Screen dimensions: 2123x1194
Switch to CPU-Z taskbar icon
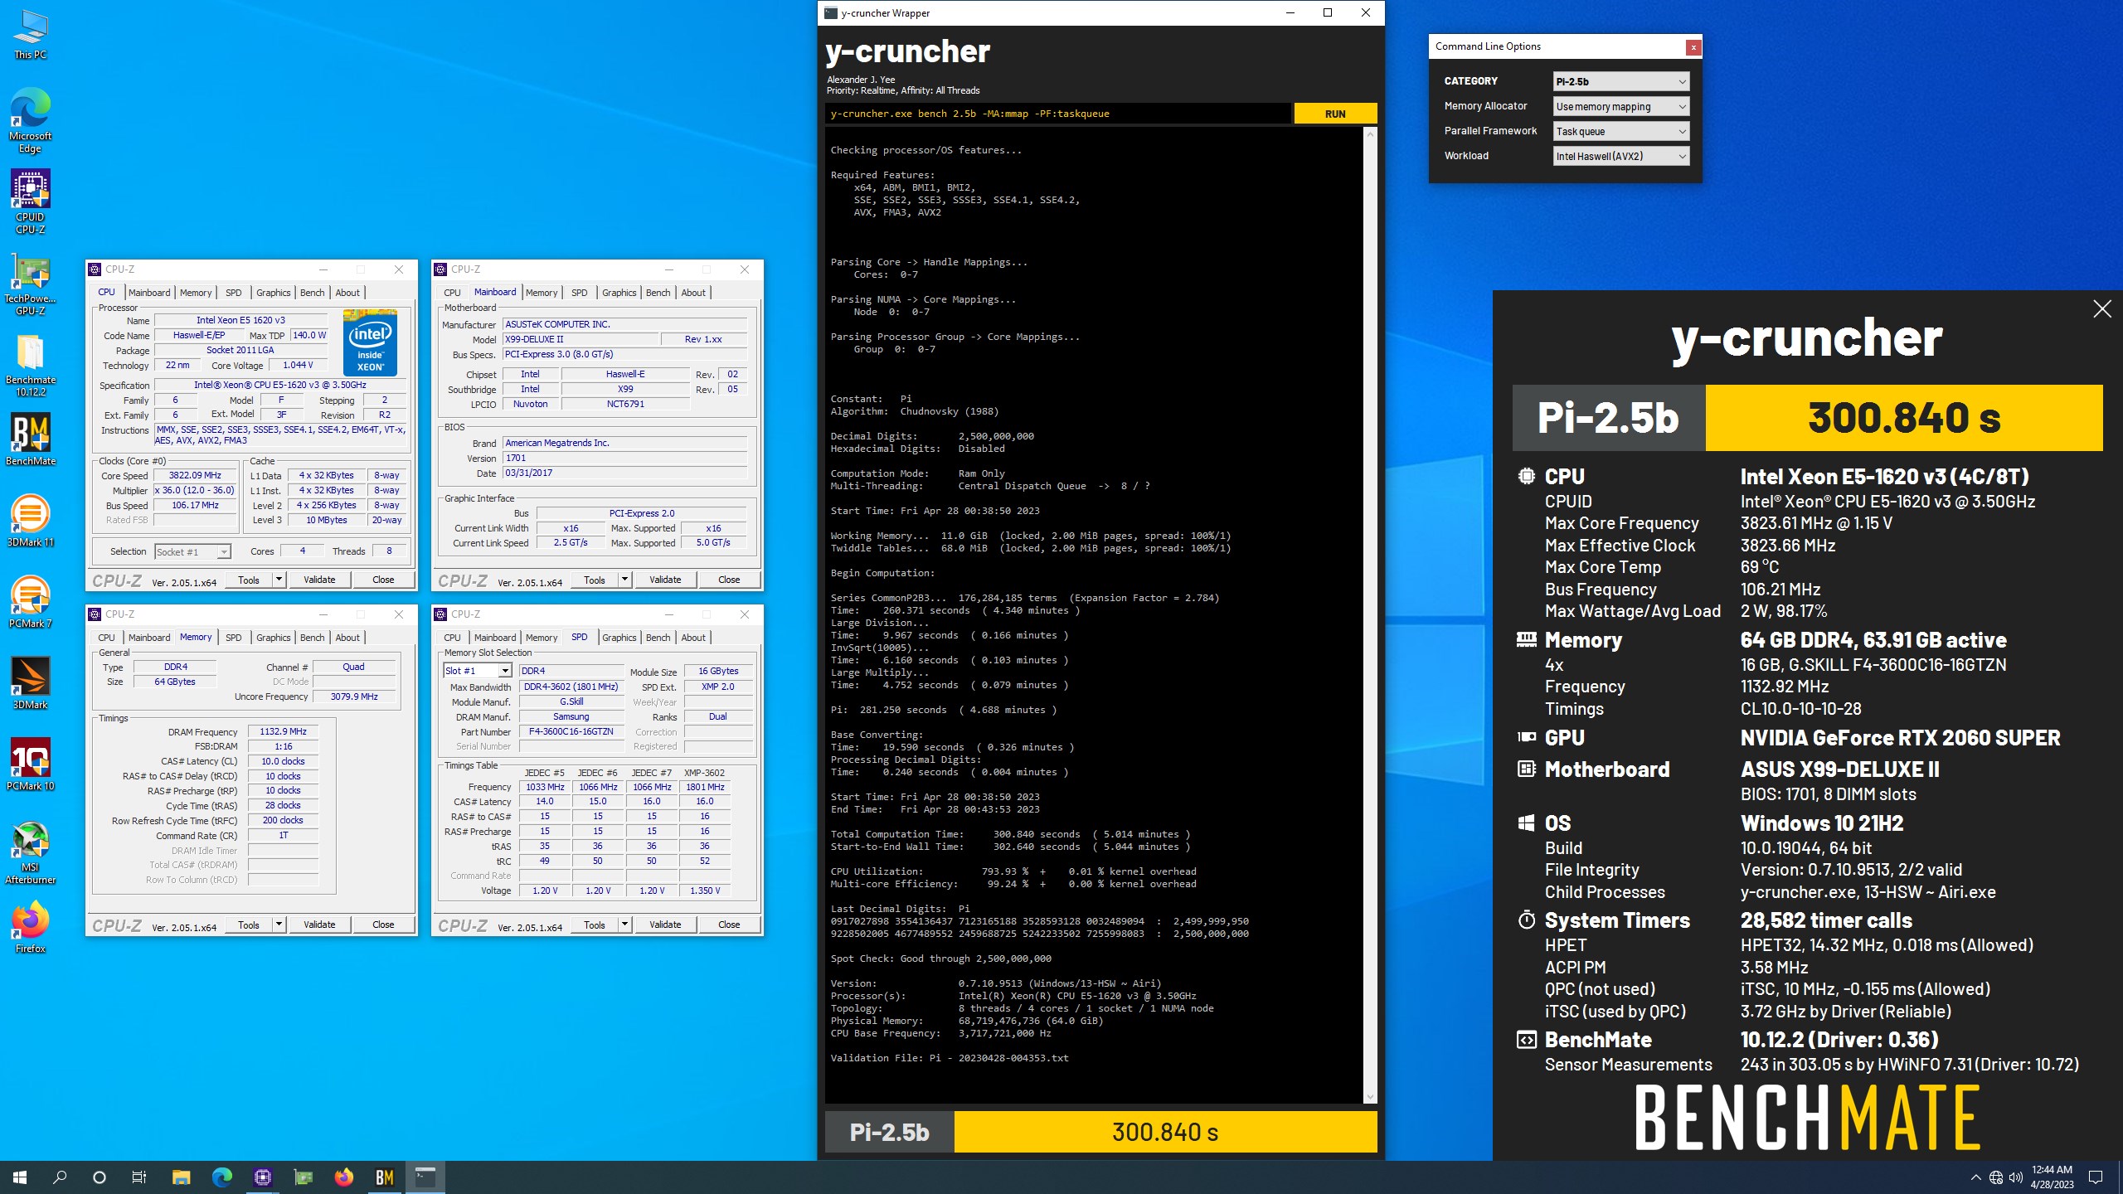click(x=262, y=1177)
